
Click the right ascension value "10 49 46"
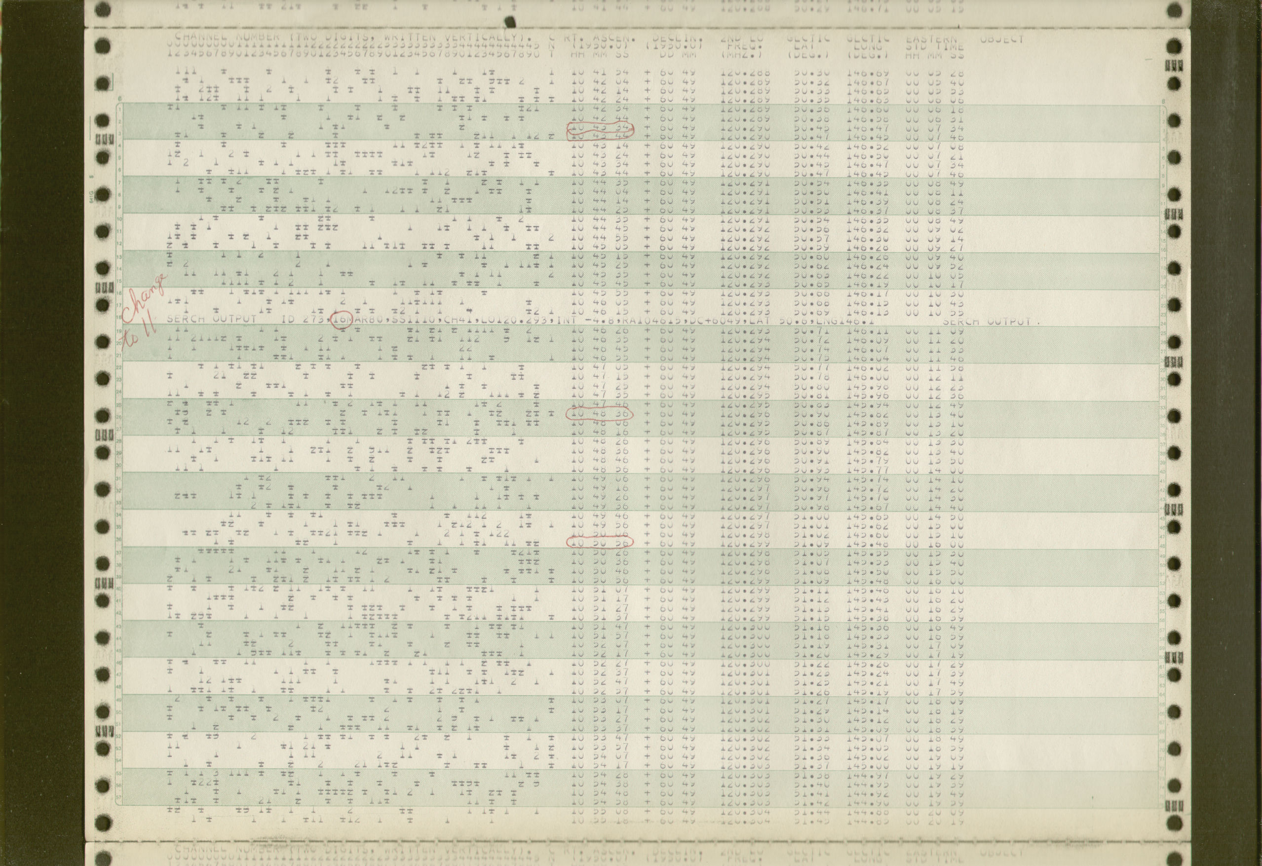coord(600,516)
